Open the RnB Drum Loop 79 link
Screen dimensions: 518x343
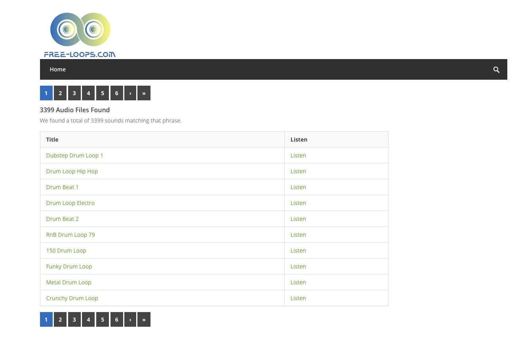(70, 235)
